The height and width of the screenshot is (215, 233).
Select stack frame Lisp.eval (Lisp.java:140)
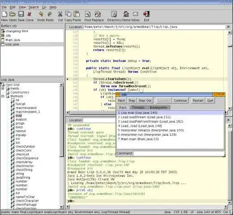(170, 113)
